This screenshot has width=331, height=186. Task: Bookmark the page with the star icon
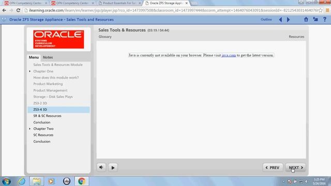click(320, 10)
